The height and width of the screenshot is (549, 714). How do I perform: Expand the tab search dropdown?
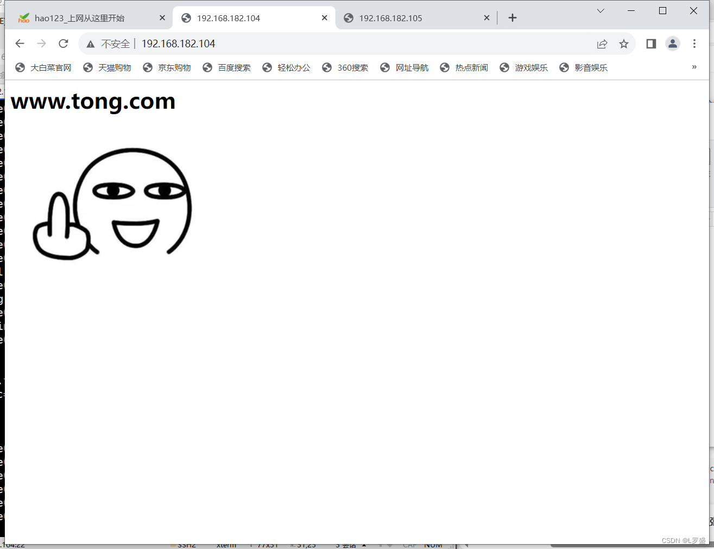pos(601,11)
